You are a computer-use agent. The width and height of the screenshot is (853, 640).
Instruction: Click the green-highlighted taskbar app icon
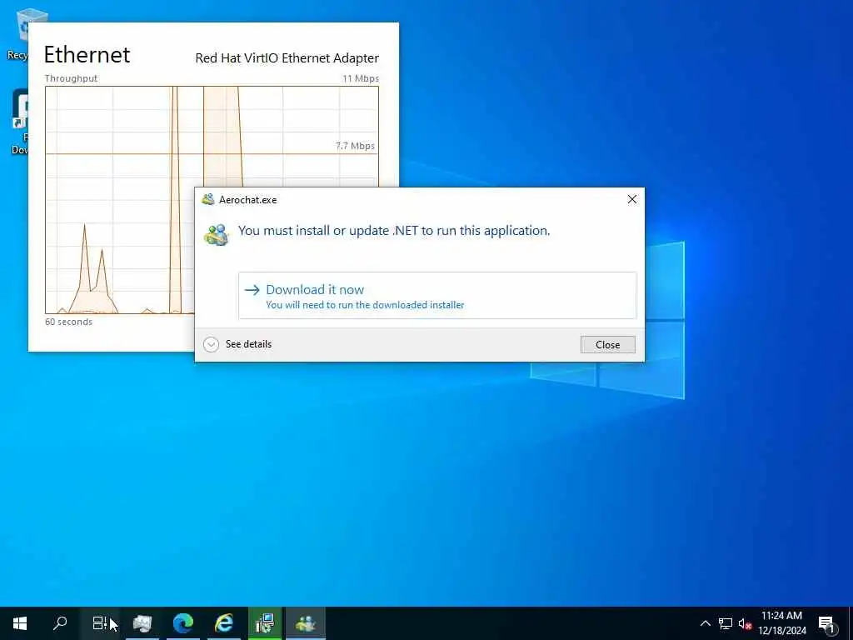pos(265,623)
